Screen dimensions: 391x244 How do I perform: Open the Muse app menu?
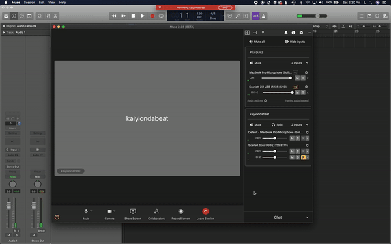(x=16, y=3)
